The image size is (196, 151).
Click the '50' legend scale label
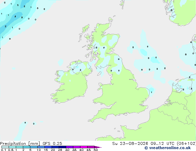(x=96, y=150)
